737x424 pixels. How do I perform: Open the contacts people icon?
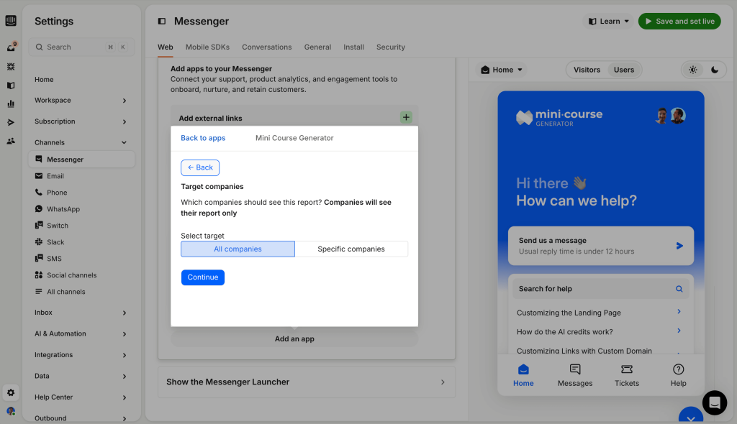pos(11,141)
